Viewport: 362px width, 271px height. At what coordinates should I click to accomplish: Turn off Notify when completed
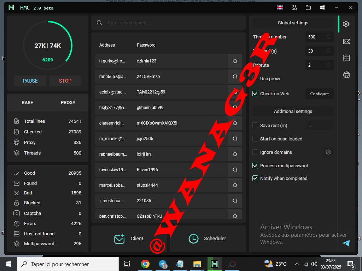tap(255, 178)
